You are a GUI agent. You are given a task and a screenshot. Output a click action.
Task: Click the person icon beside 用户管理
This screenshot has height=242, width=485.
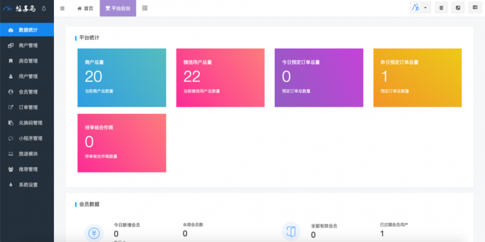(11, 76)
